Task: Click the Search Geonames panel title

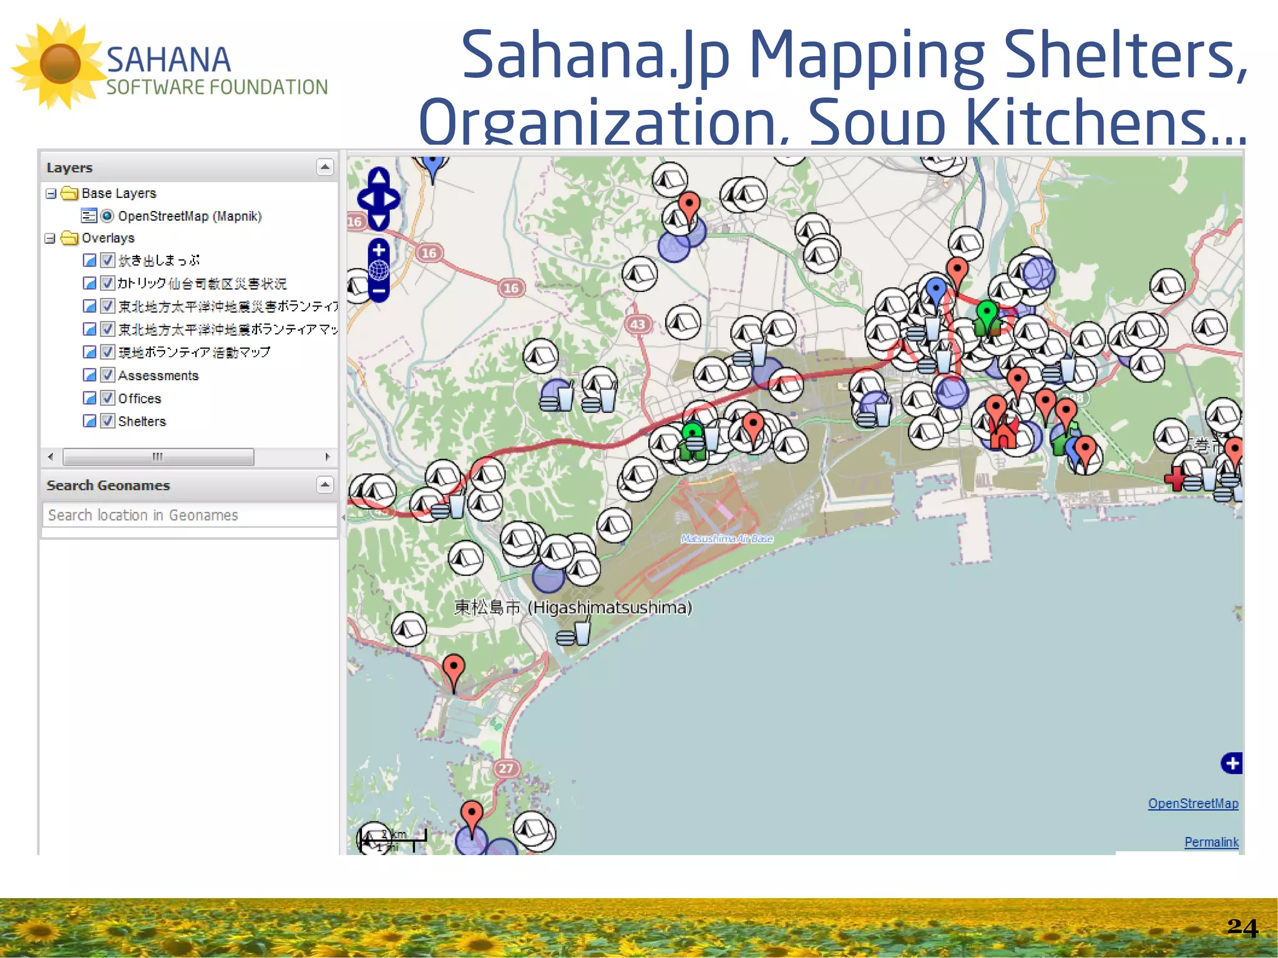Action: pyautogui.click(x=108, y=485)
